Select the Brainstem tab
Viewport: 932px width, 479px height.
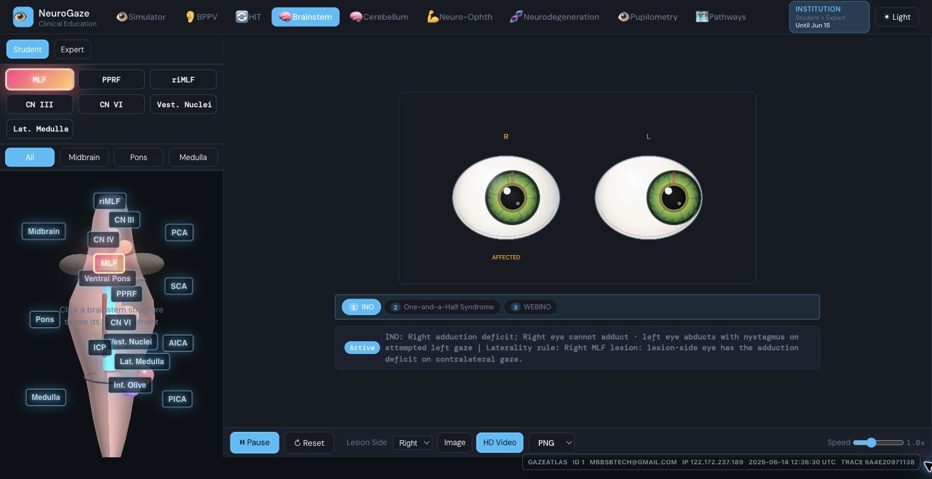(x=305, y=17)
